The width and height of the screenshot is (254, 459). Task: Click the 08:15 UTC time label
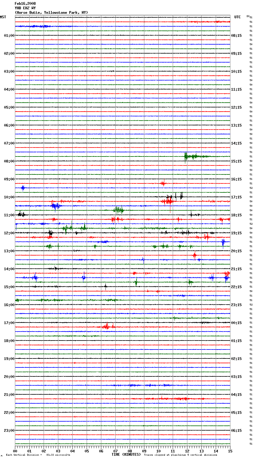pos(236,36)
